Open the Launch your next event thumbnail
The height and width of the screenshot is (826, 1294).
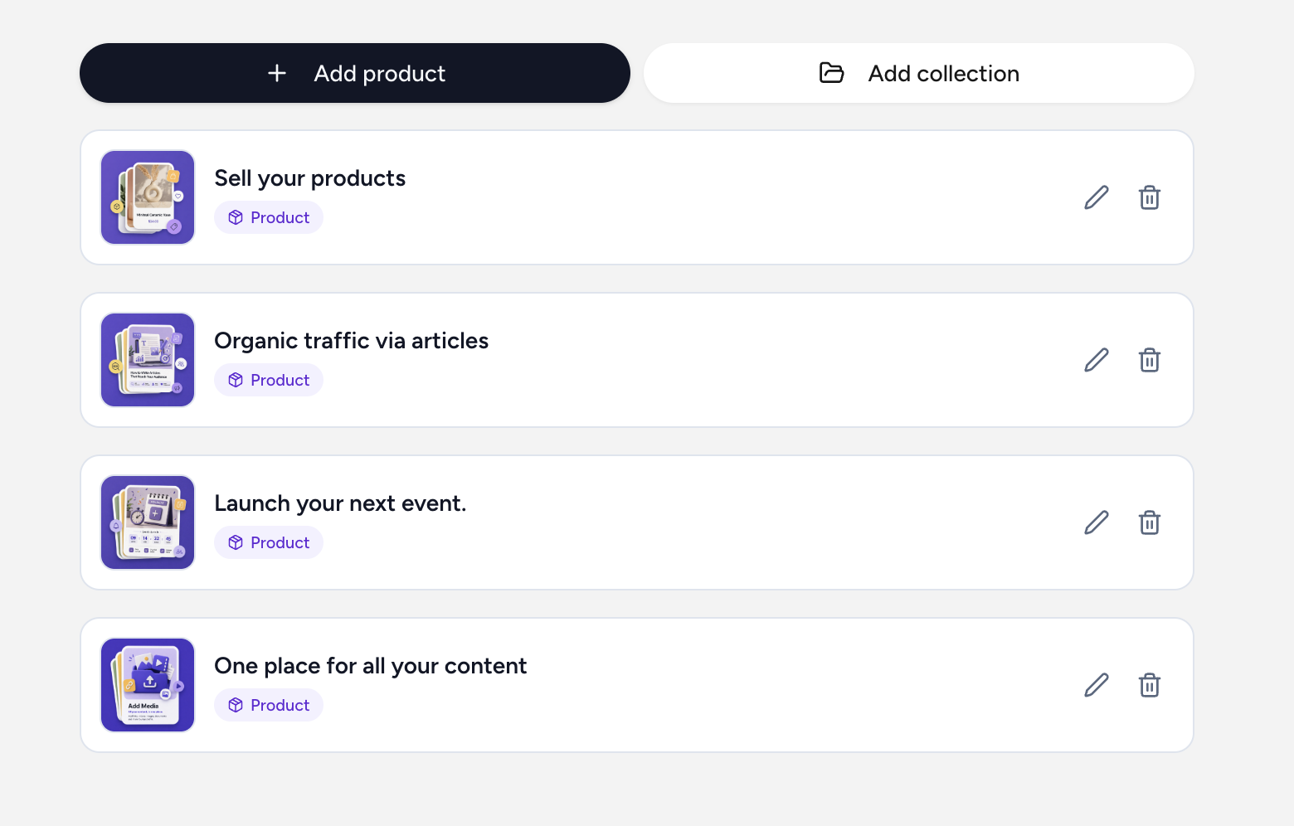[x=148, y=522]
